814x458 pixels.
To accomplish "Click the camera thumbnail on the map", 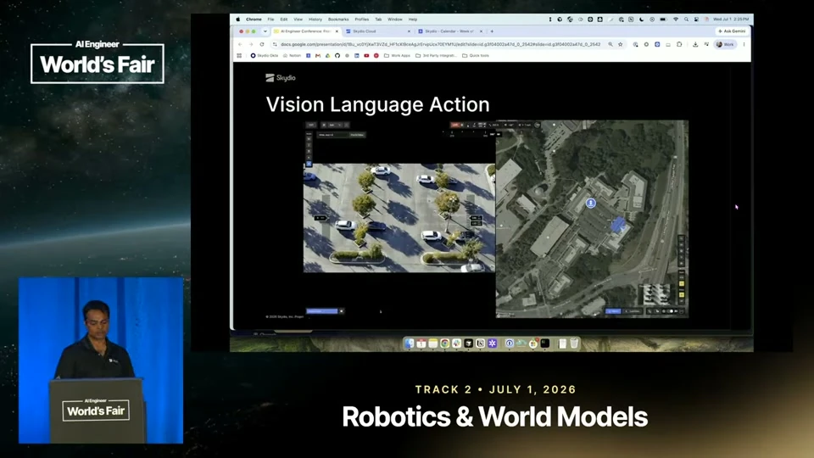I will (x=656, y=294).
